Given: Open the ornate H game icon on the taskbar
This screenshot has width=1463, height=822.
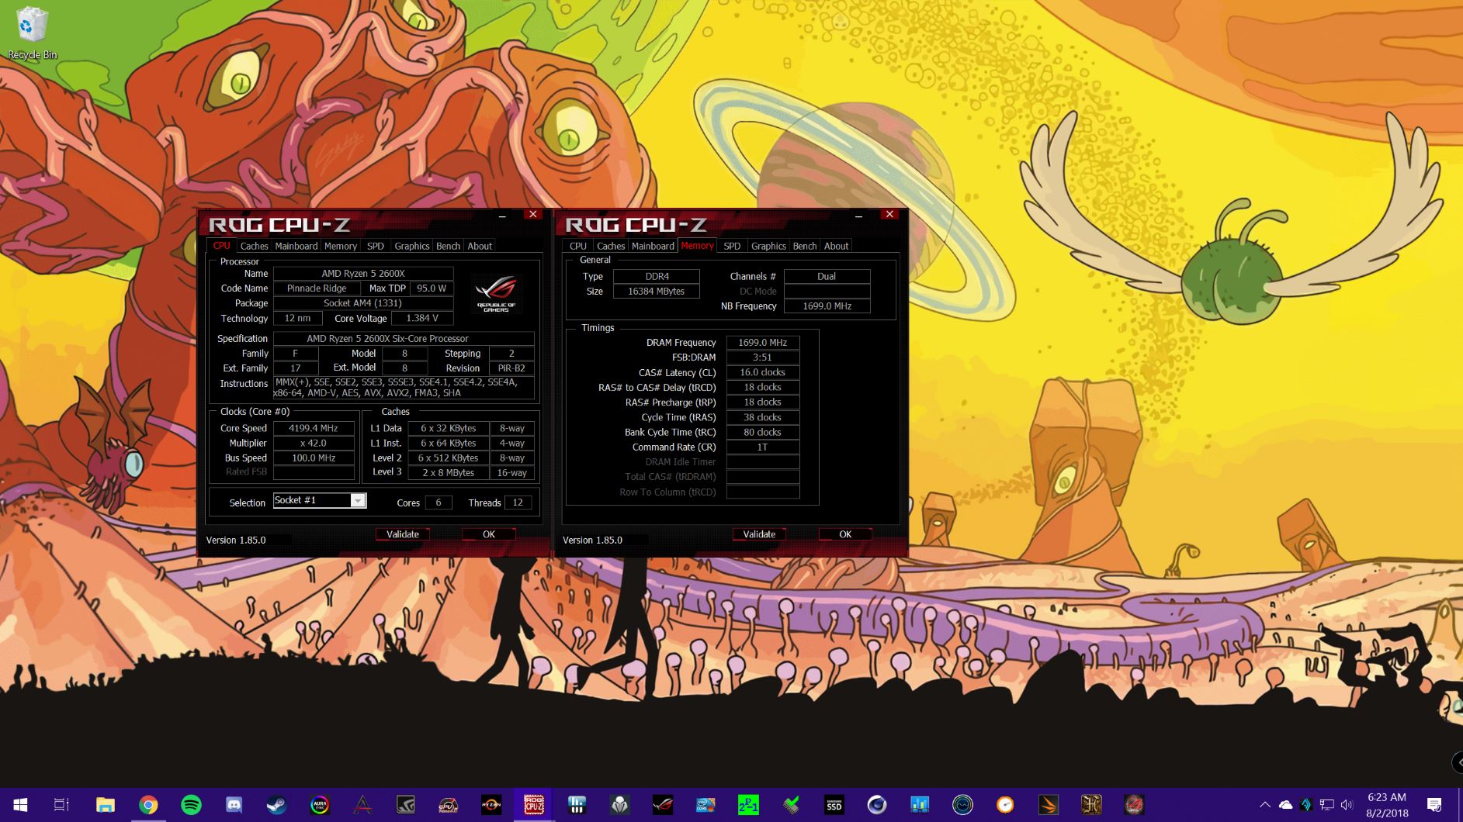Looking at the screenshot, I should (1091, 805).
